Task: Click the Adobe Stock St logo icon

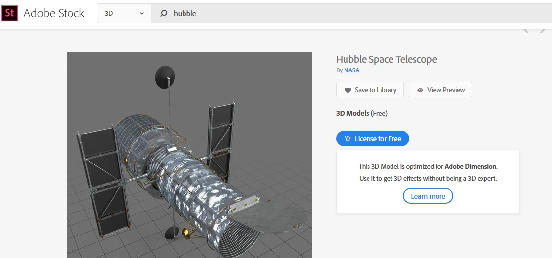Action: (x=9, y=13)
